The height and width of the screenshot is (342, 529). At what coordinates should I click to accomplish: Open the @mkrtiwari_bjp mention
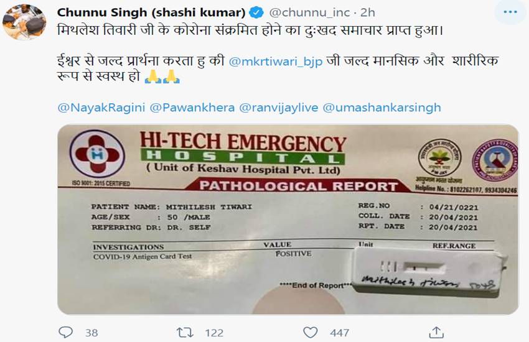click(275, 62)
